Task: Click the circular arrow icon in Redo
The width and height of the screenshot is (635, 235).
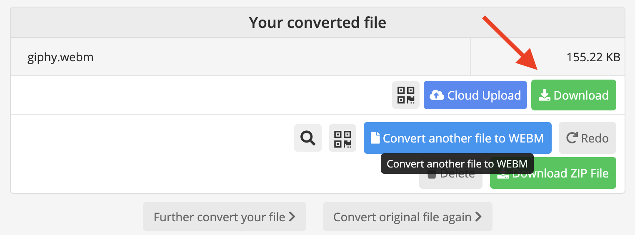Action: (x=572, y=138)
